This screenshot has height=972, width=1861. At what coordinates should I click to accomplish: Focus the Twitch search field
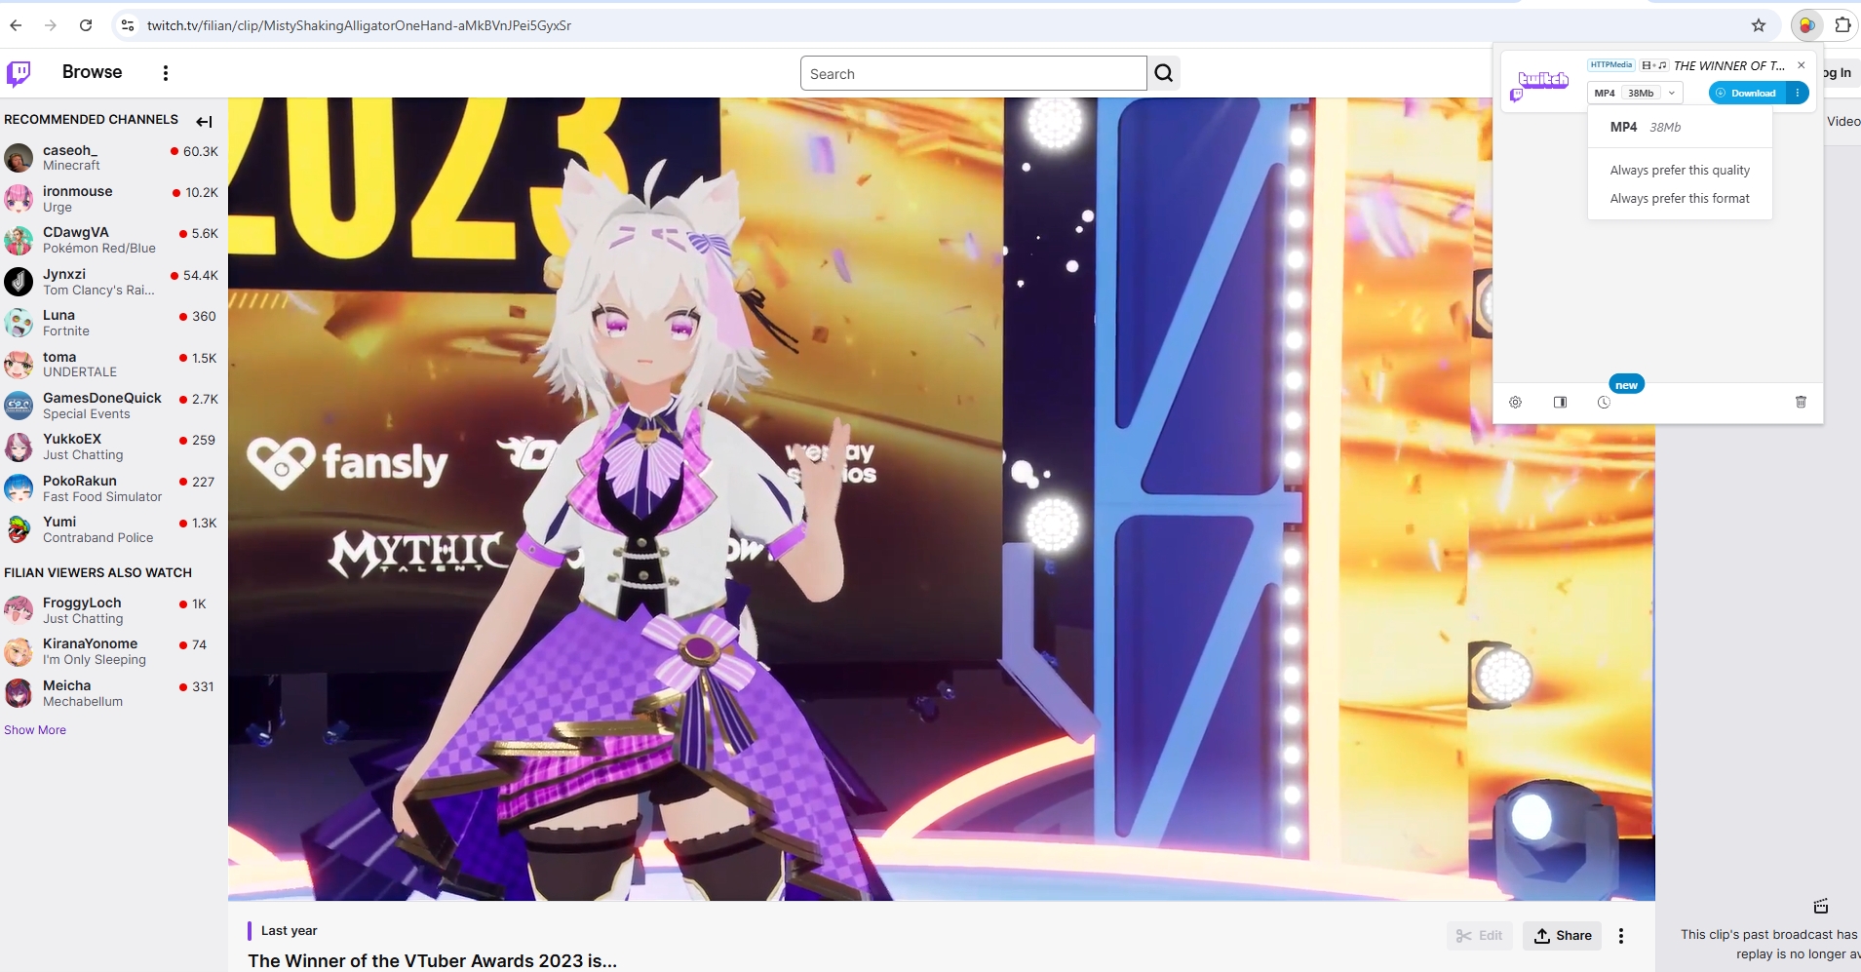tap(973, 73)
